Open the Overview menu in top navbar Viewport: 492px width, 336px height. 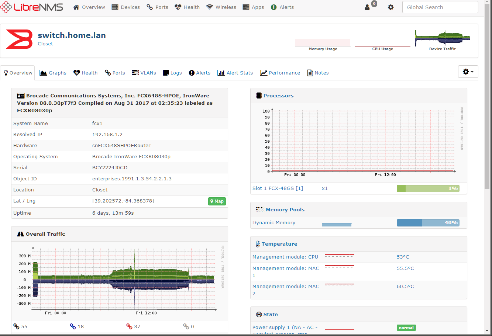pos(89,7)
